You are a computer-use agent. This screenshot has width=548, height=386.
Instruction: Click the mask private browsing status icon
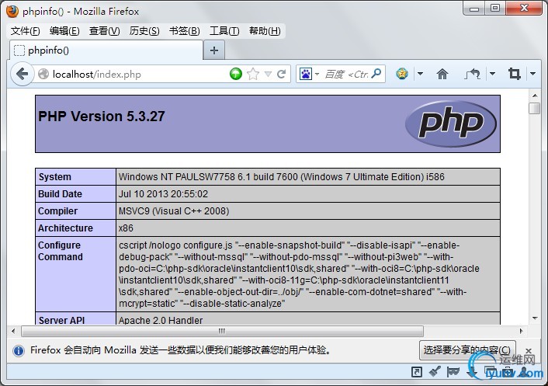tap(453, 372)
